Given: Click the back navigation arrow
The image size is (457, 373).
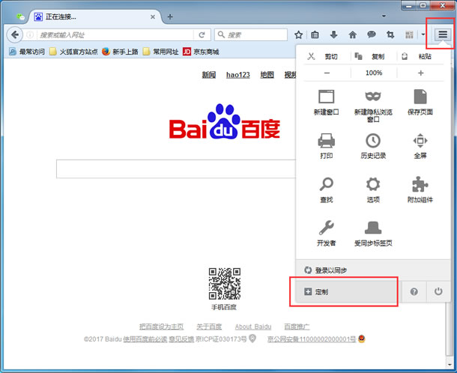Looking at the screenshot, I should [x=14, y=35].
